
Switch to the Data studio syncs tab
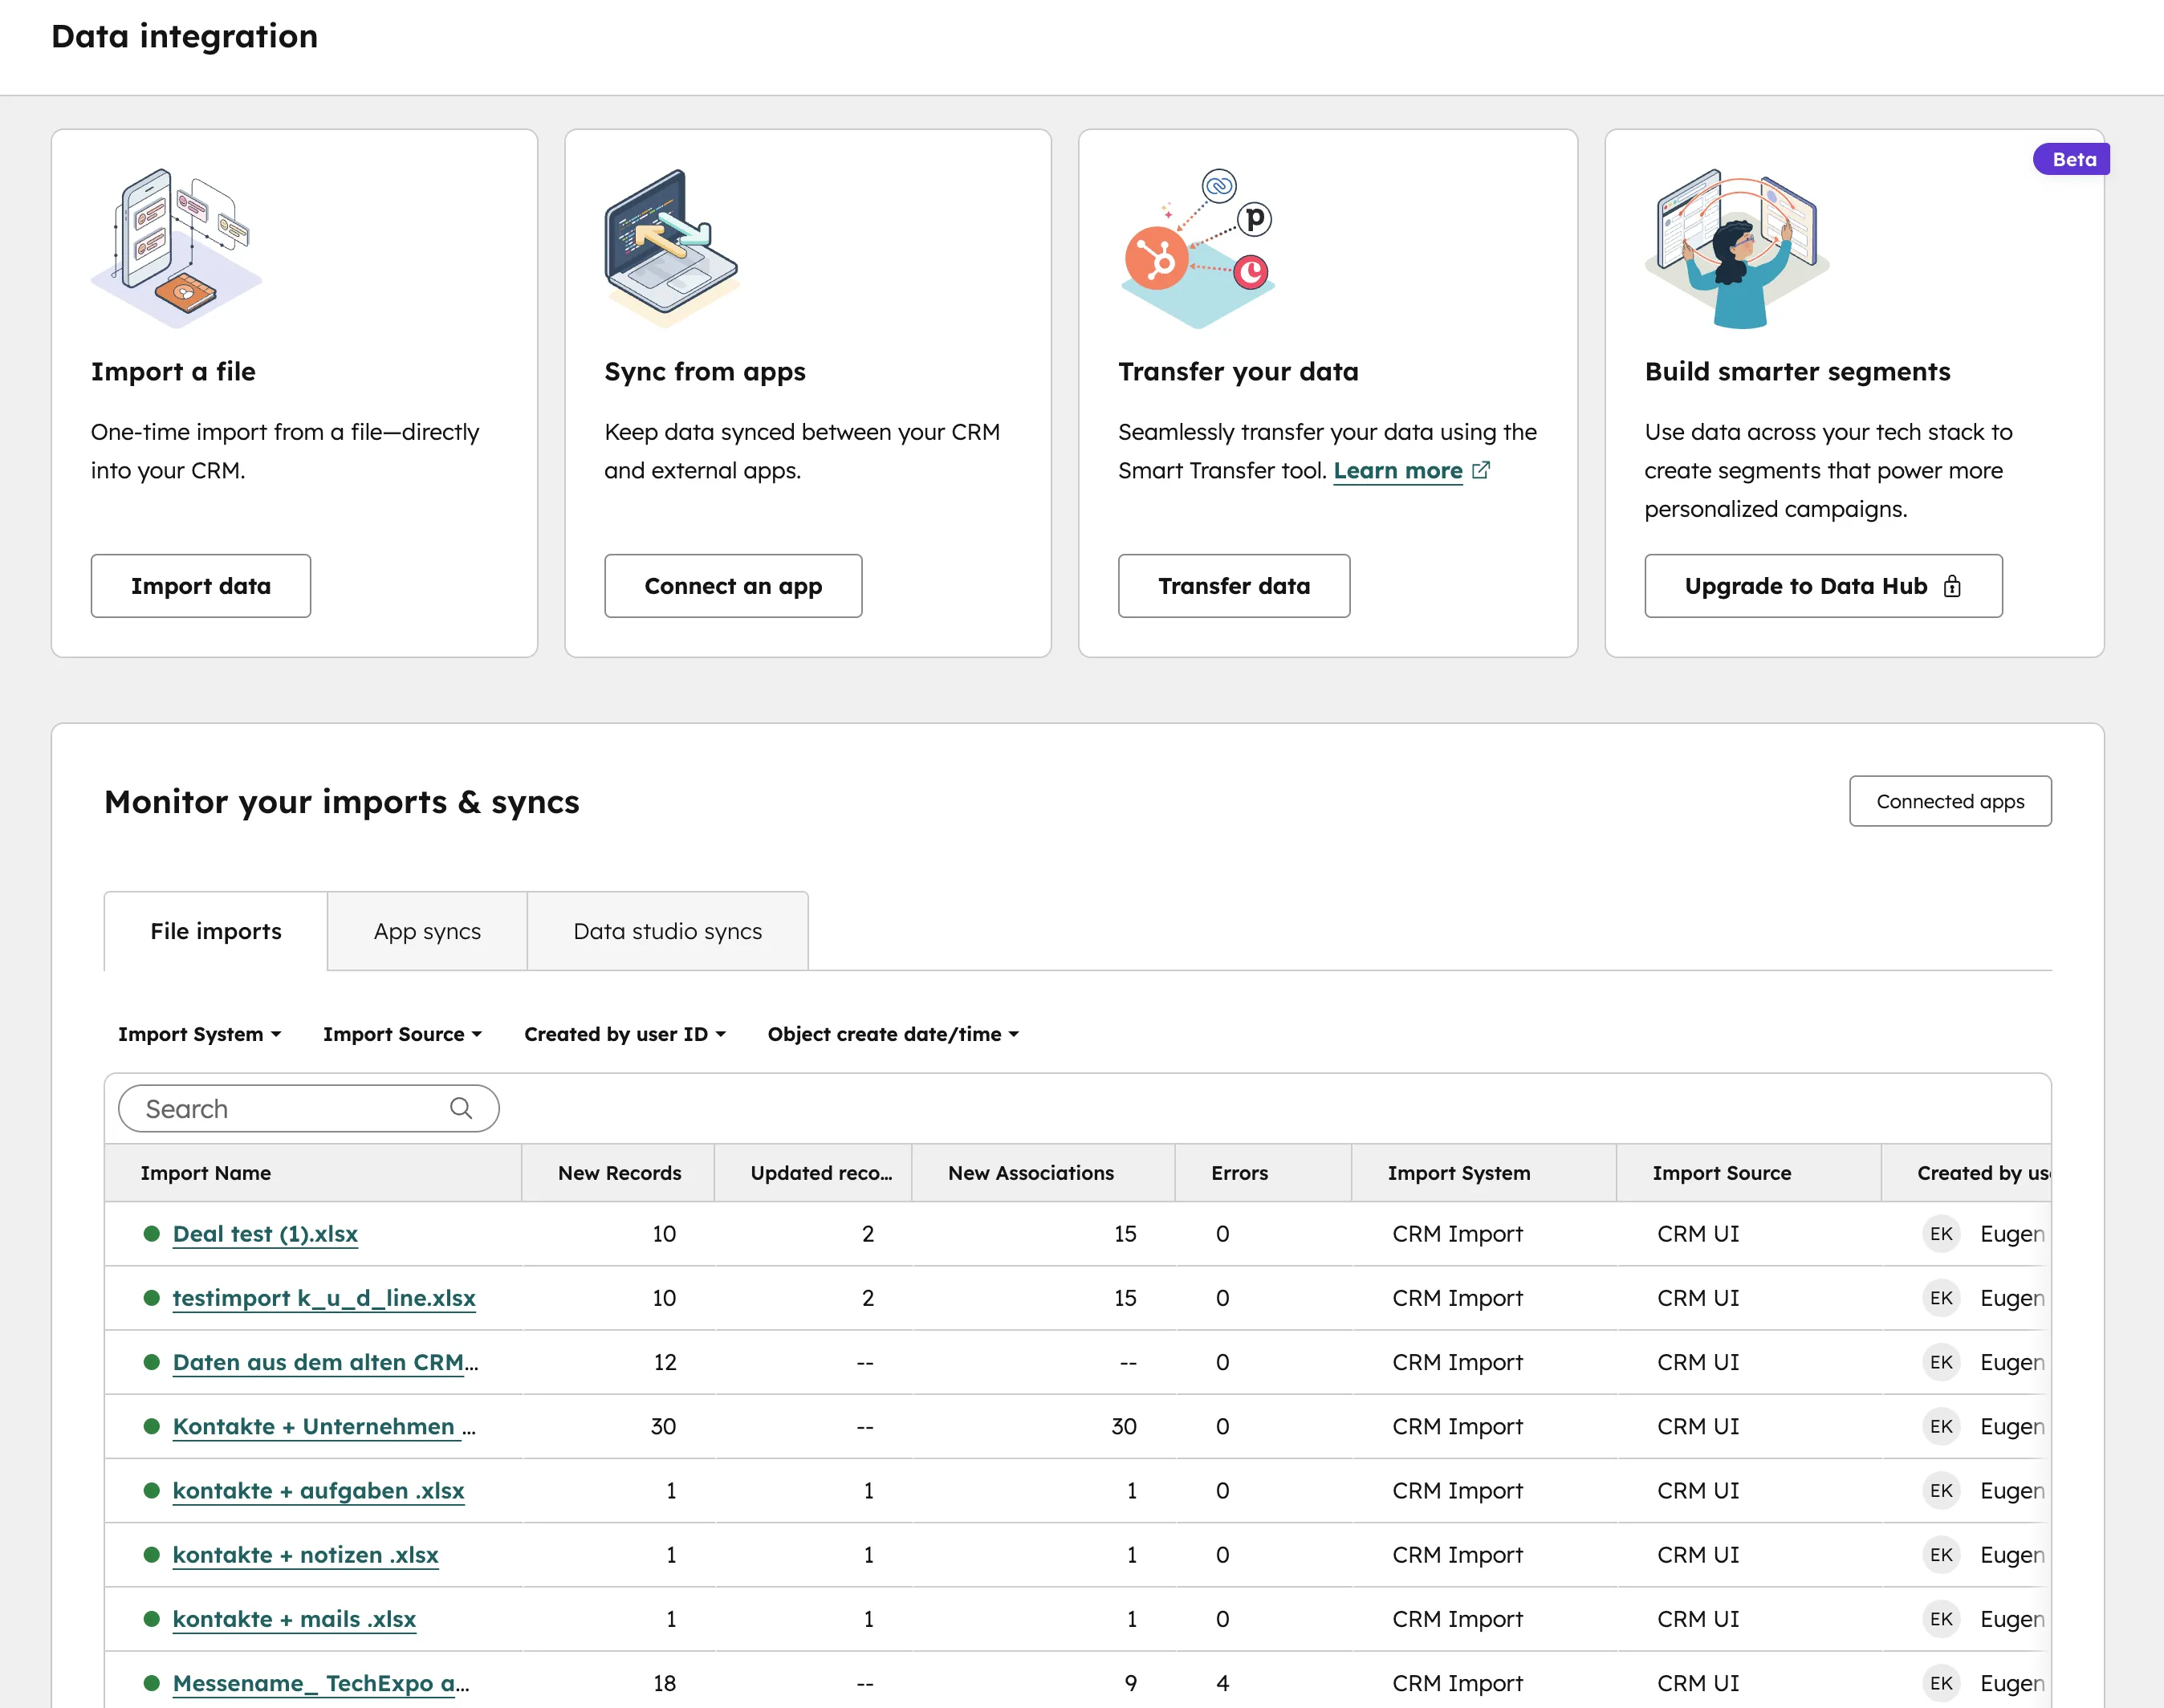(667, 931)
